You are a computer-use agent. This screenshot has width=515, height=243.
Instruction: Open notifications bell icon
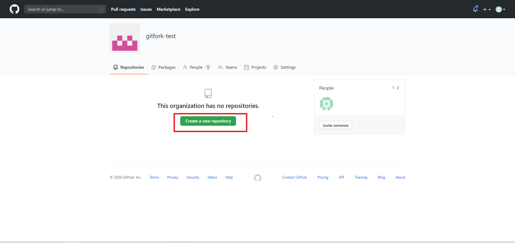(x=475, y=9)
